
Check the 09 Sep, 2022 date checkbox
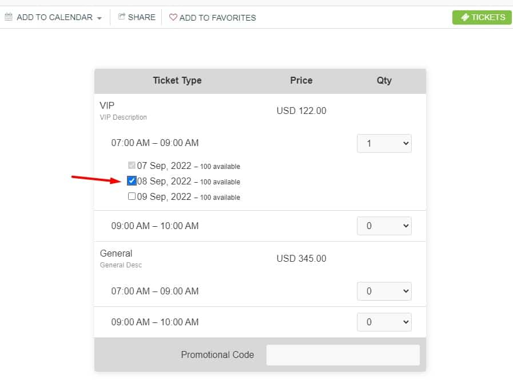(x=131, y=196)
